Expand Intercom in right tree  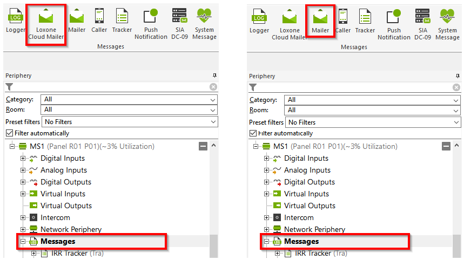(266, 217)
